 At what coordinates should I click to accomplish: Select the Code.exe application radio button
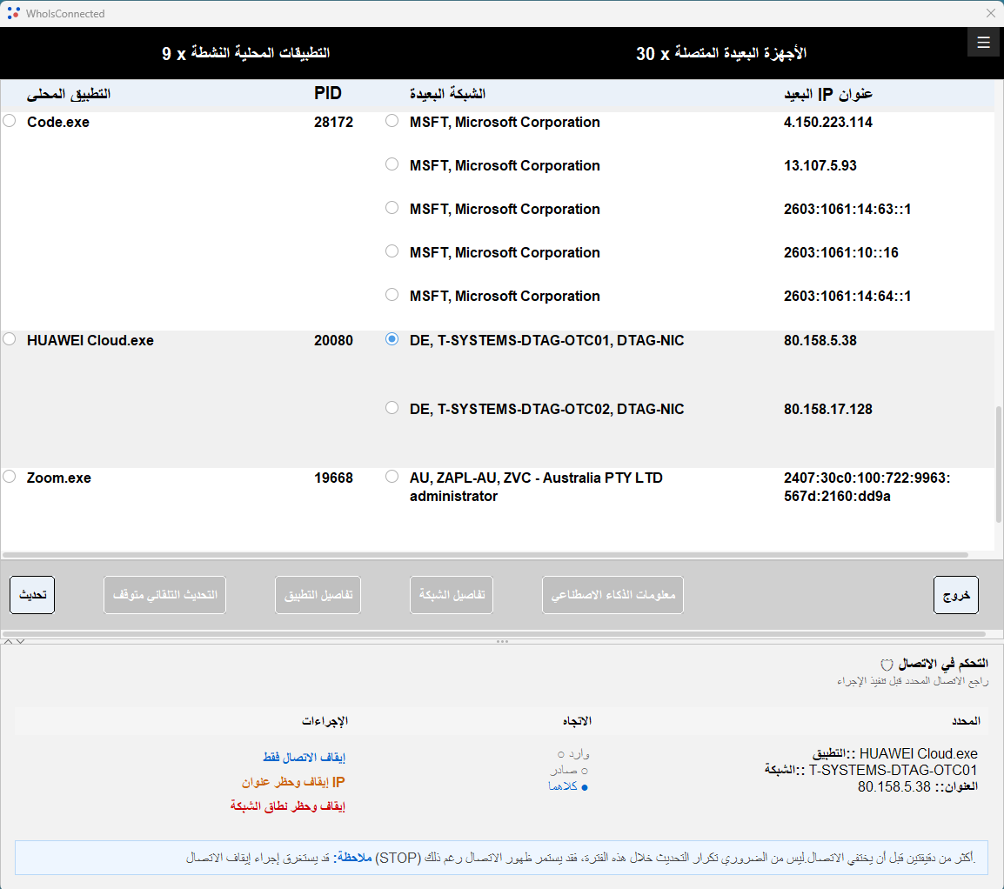pyautogui.click(x=9, y=121)
